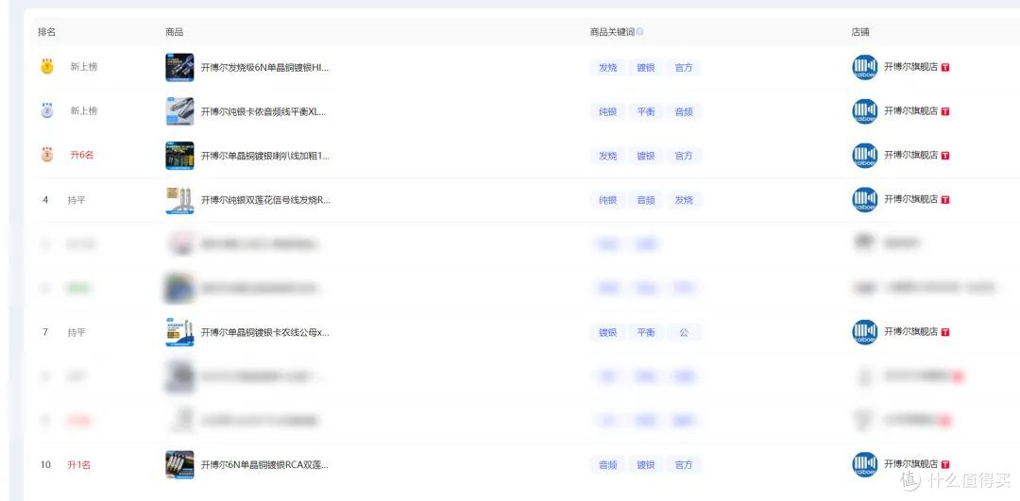
Task: Click shop logo in 开博尔纯银卡侬音频线 row
Action: coord(864,111)
